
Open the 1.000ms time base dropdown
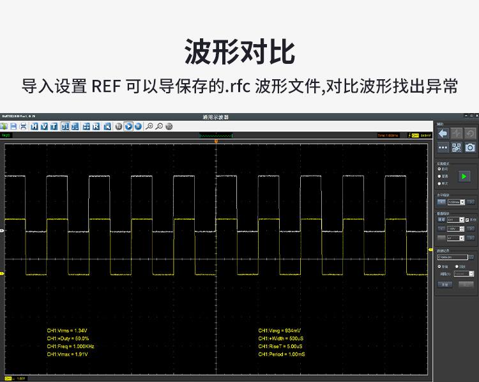pos(457,202)
